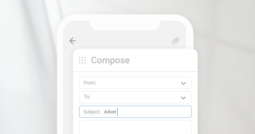The image size is (255, 134).
Task: Focus the To field
Action: [x=135, y=97]
